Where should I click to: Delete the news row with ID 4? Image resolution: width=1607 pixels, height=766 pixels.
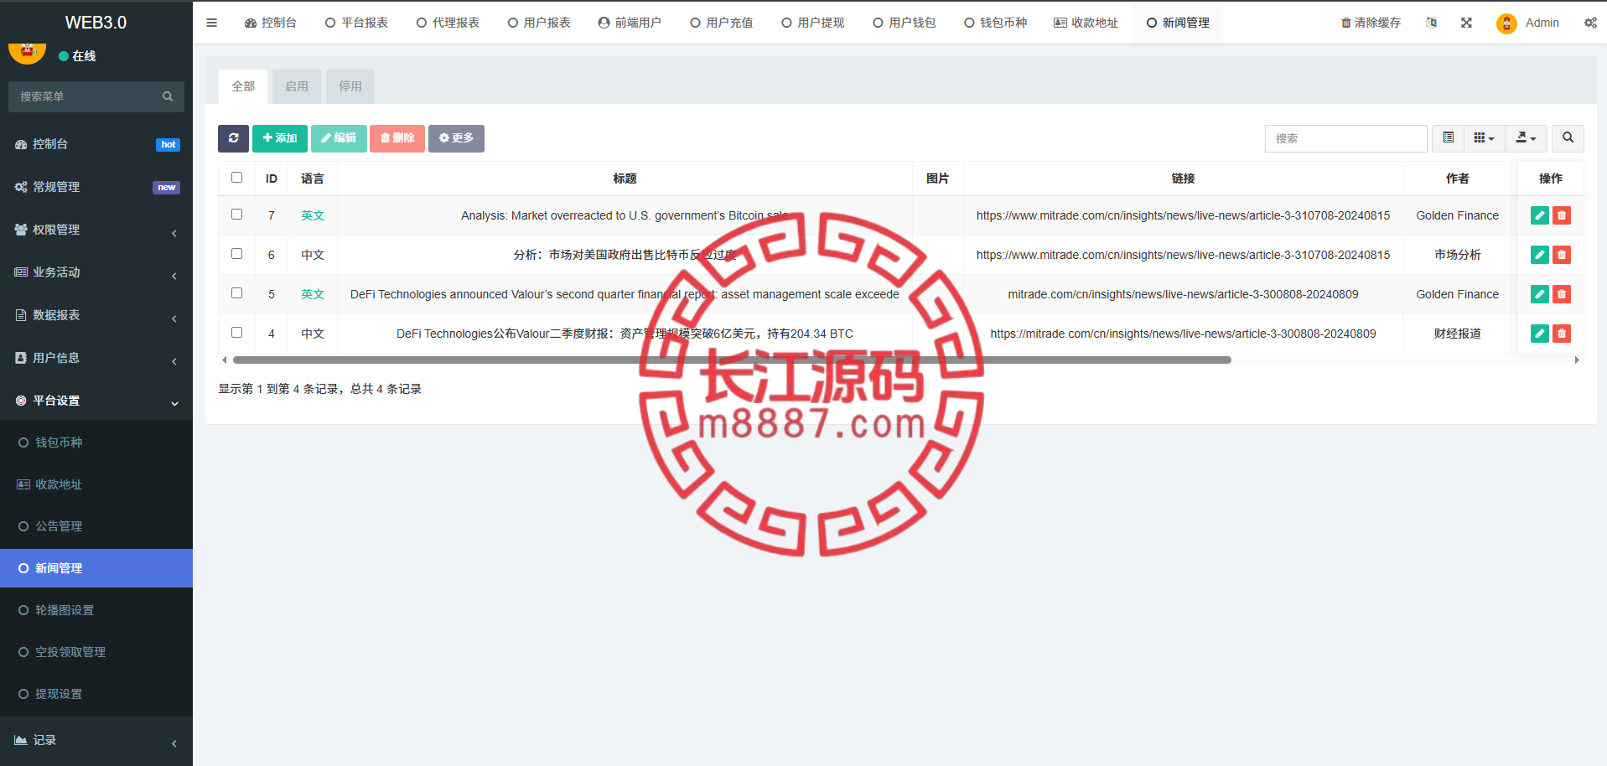[x=1562, y=334]
